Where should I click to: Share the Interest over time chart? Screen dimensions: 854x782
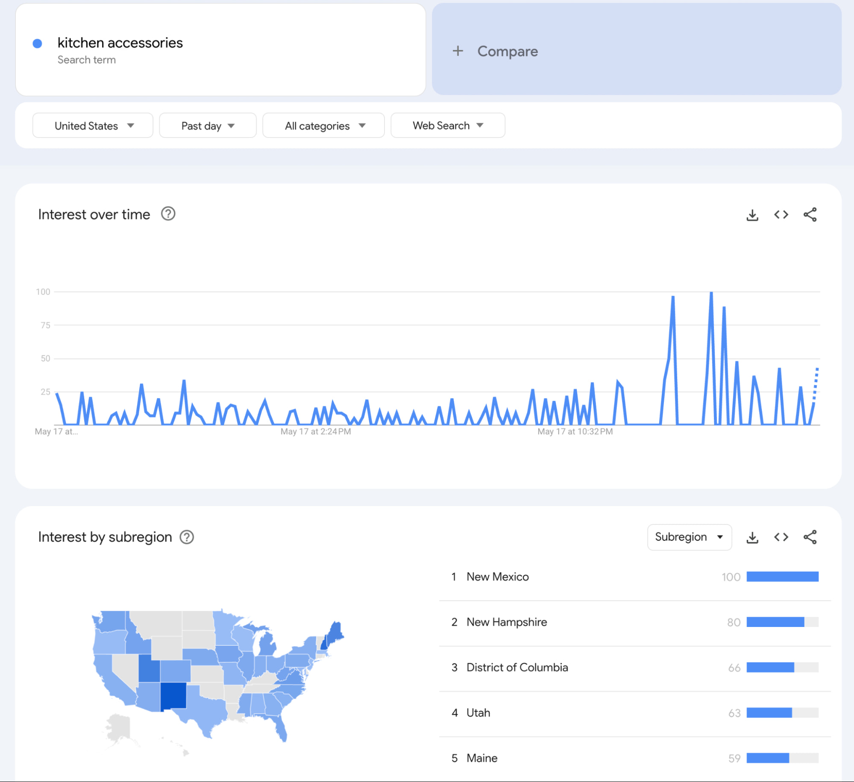[810, 215]
